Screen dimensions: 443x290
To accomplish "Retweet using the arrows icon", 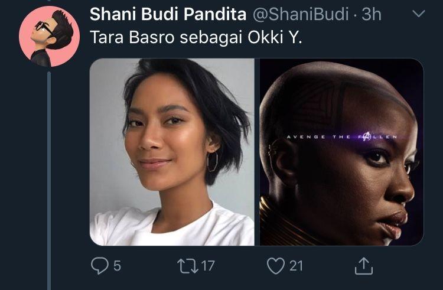I will point(188,266).
